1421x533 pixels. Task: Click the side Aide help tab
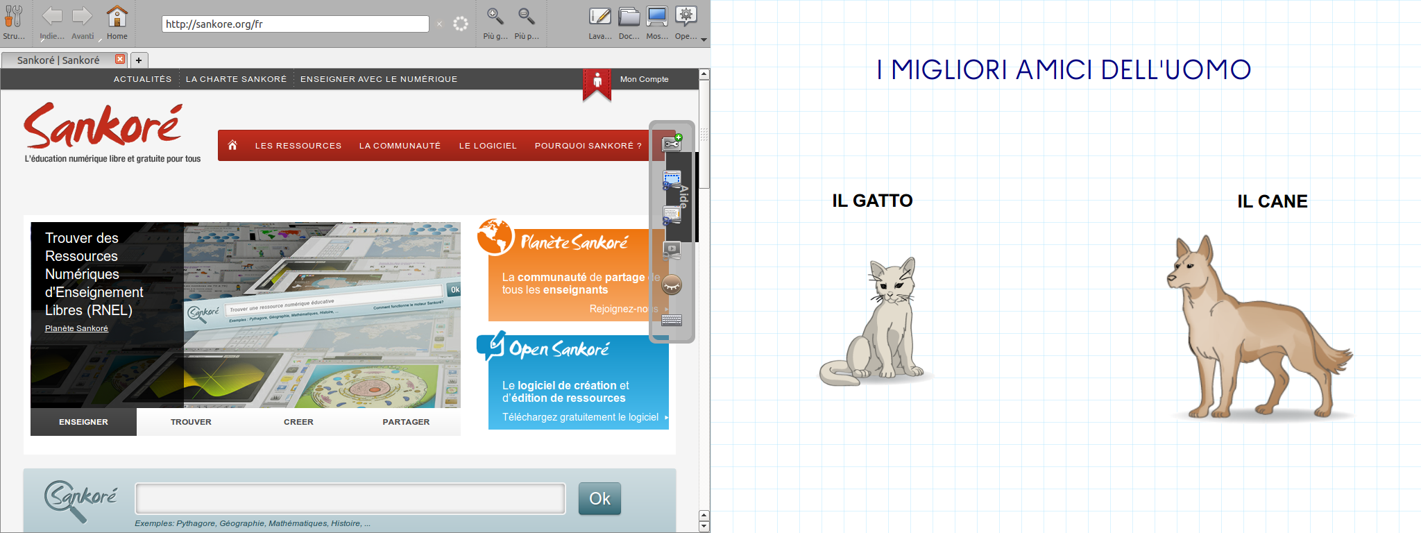pos(683,197)
